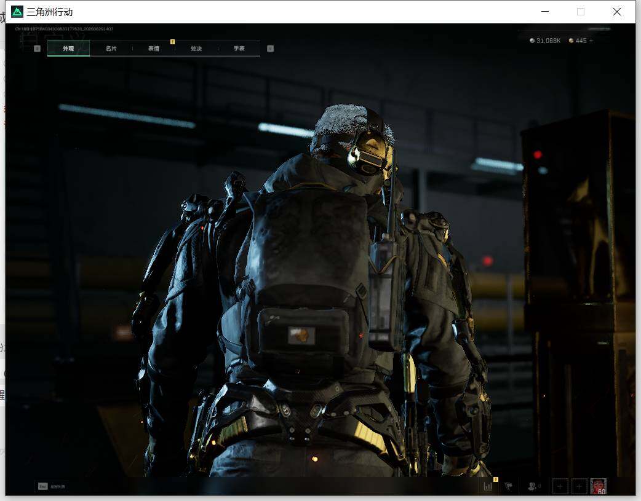This screenshot has height=501, width=641.
Task: Add currency via plus next to 445
Action: 591,41
